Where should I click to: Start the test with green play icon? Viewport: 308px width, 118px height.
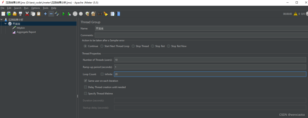pos(63,14)
